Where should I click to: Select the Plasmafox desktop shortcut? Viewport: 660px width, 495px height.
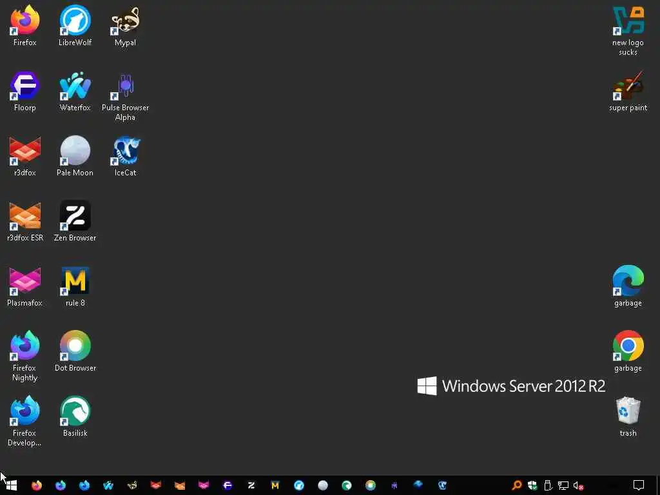pos(25,286)
